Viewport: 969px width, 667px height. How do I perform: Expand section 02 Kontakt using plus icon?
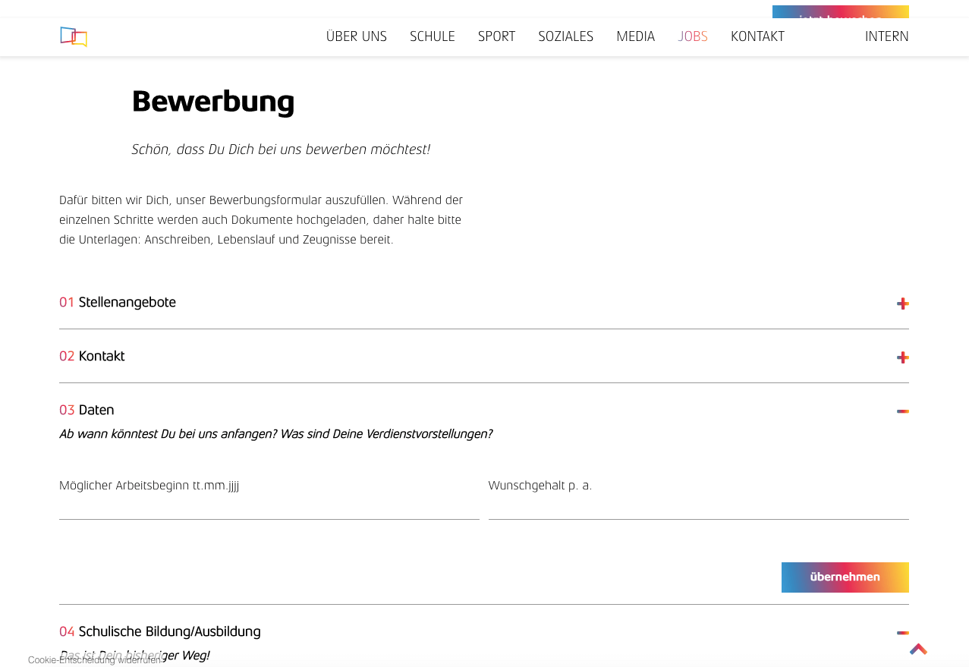coord(902,357)
